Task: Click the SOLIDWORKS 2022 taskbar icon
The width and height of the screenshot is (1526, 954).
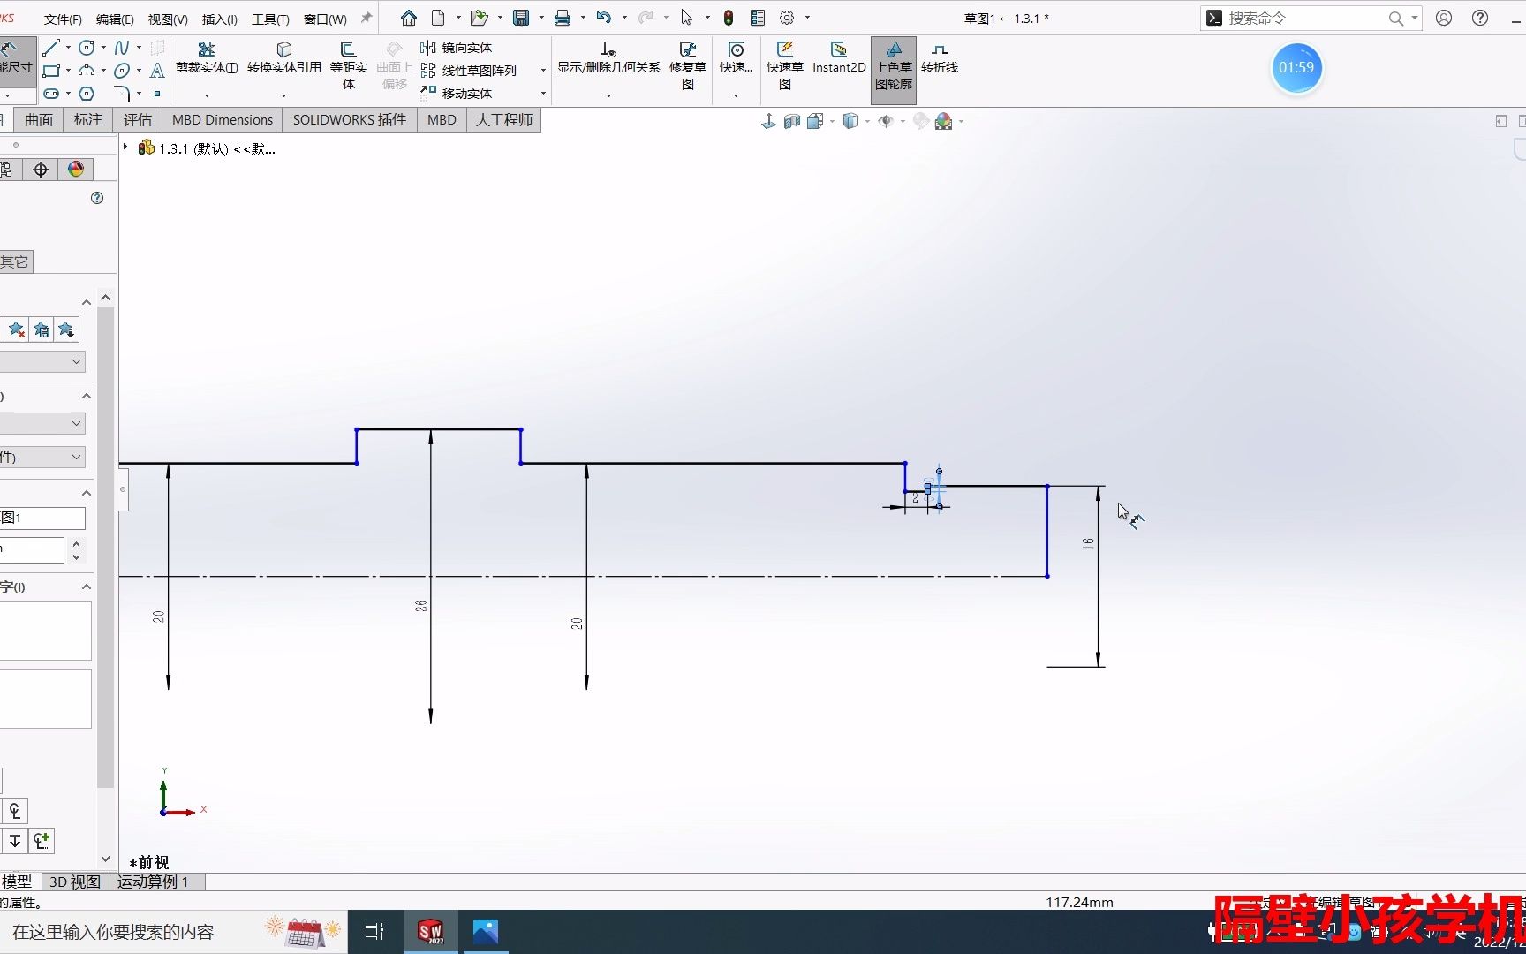Action: tap(431, 932)
